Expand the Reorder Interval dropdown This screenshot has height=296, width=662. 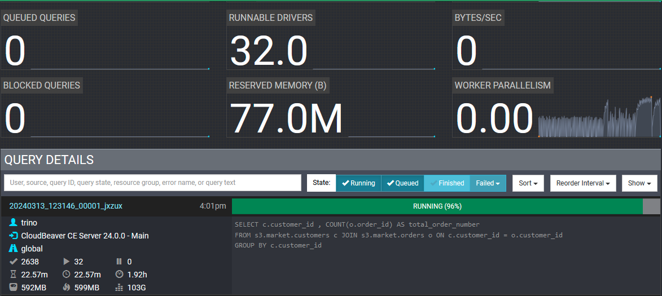tap(583, 183)
